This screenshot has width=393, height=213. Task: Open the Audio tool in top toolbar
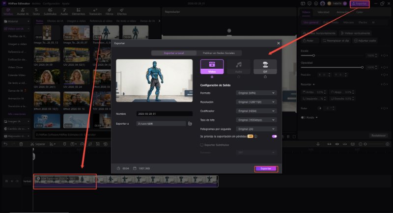[64, 12]
